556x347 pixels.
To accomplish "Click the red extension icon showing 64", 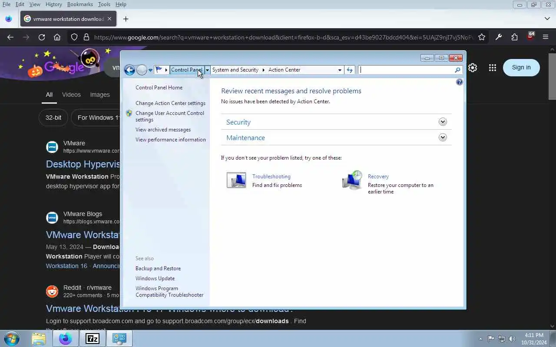I will pos(530,36).
